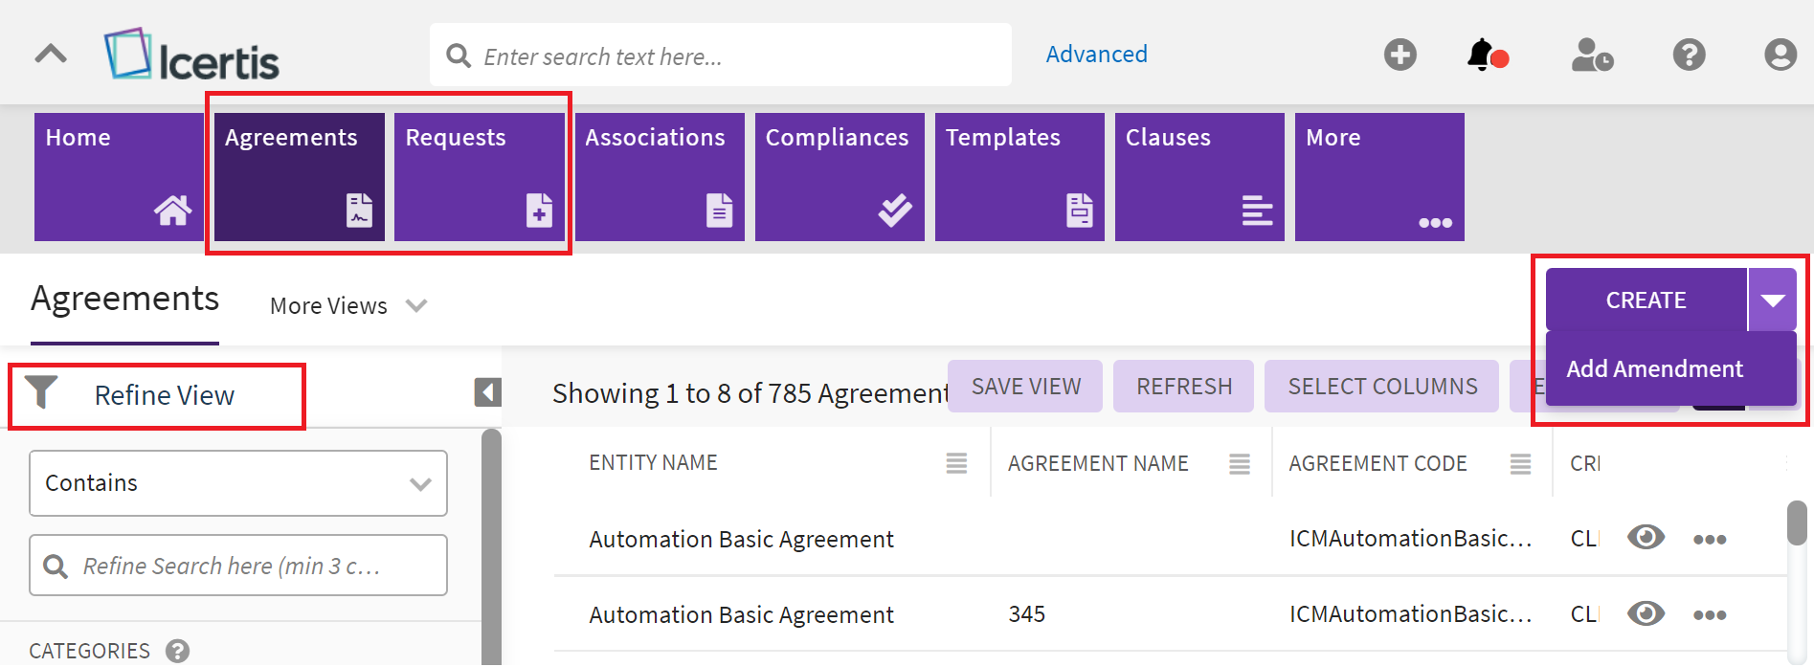Open the notifications bell icon

(1483, 56)
